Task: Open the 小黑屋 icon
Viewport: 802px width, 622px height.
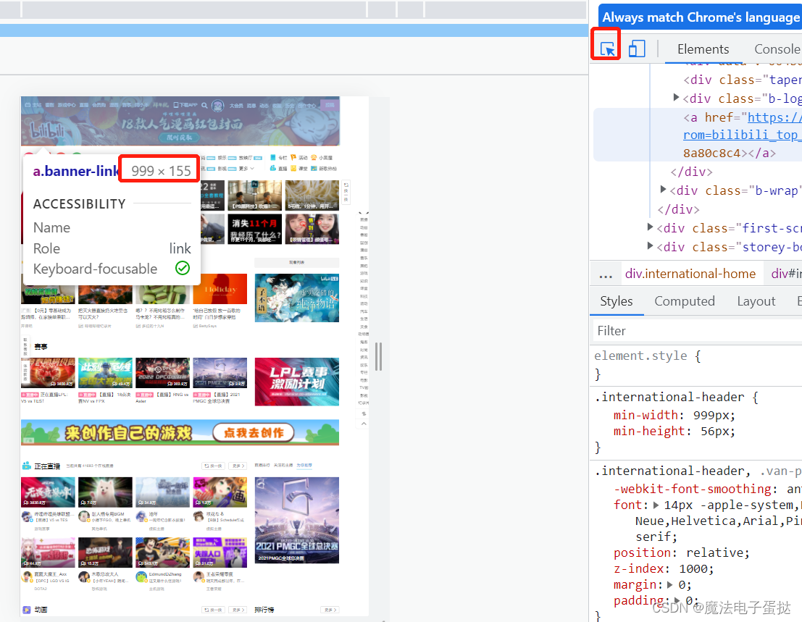Action: pyautogui.click(x=314, y=157)
